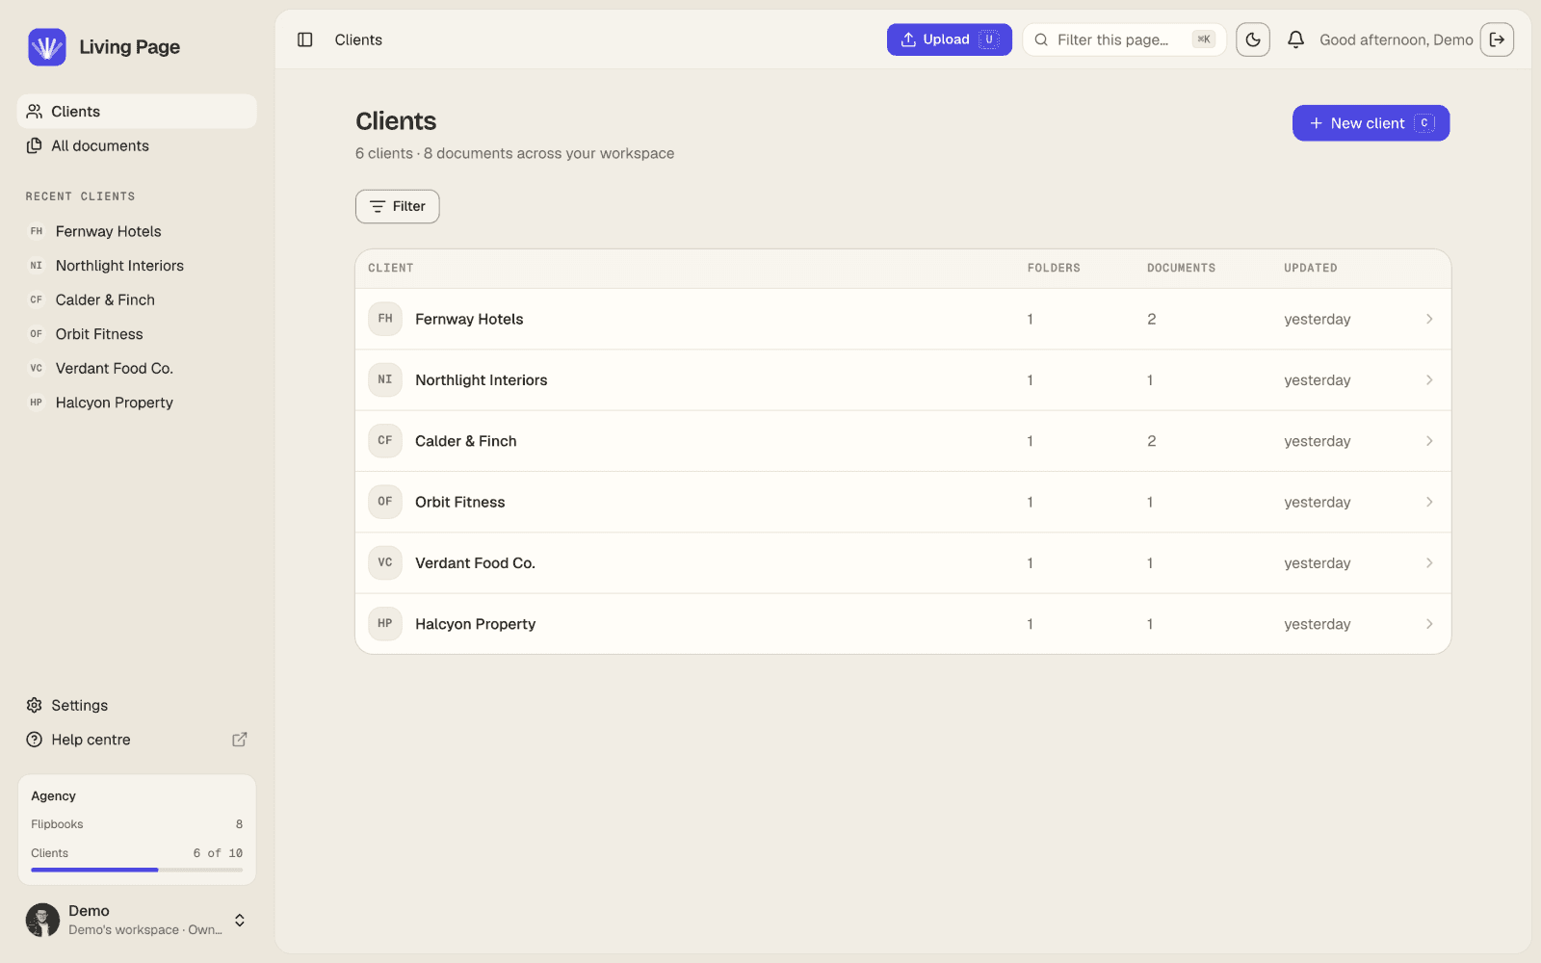The image size is (1541, 963).
Task: Expand Calder & Finch row chevron
Action: coord(1429,441)
